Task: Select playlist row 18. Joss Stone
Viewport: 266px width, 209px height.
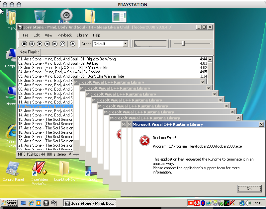Action: (45, 132)
